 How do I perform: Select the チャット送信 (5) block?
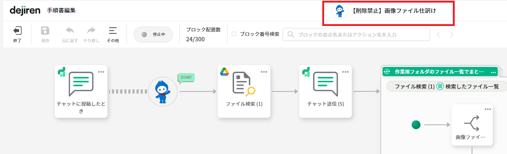pos(326,91)
